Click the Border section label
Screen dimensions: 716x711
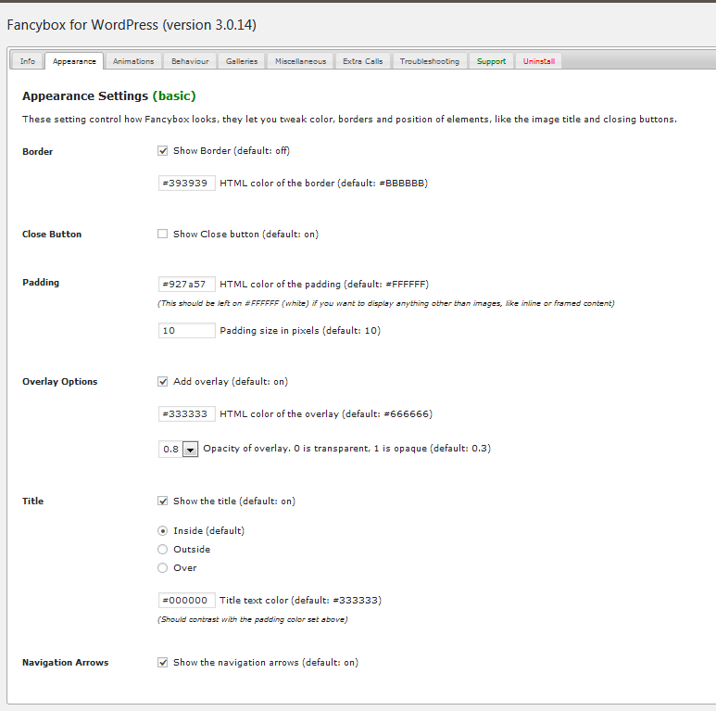coord(37,152)
